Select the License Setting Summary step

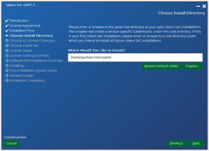[x=29, y=56]
